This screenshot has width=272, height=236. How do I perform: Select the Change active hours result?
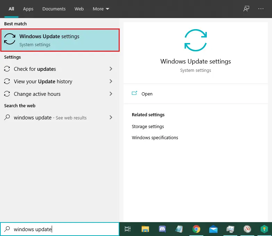60,94
